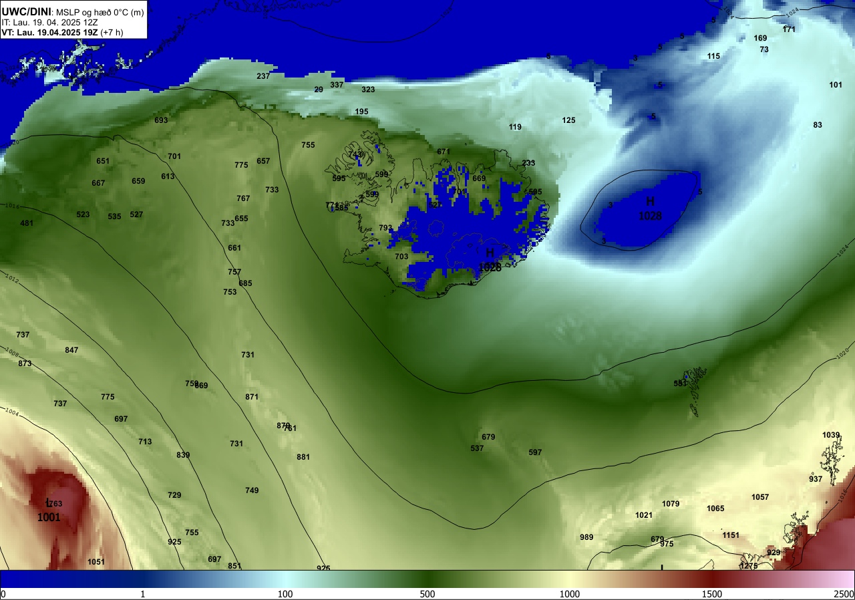Click the 83 height value
Image resolution: width=855 pixels, height=600 pixels.
tap(818, 125)
